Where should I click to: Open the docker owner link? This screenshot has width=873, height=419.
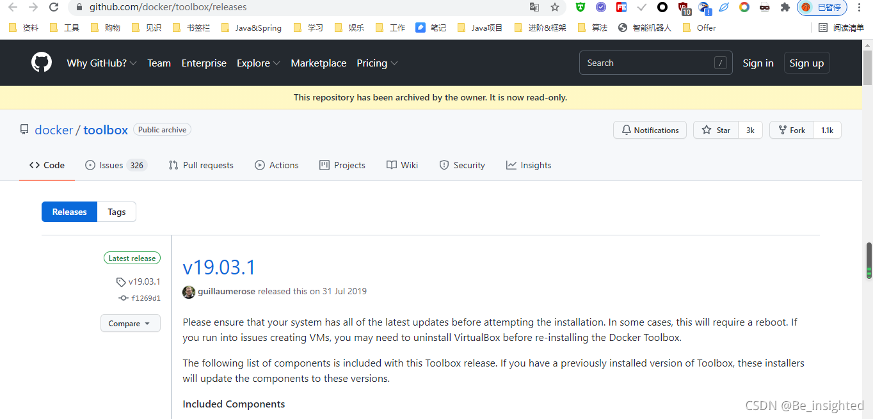(x=54, y=130)
